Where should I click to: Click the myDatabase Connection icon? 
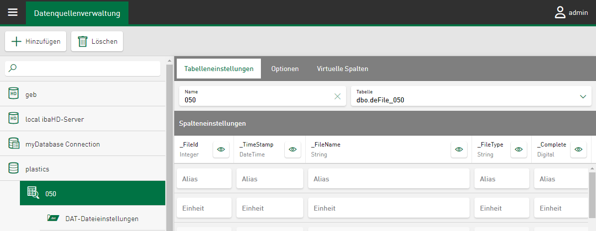tap(13, 144)
